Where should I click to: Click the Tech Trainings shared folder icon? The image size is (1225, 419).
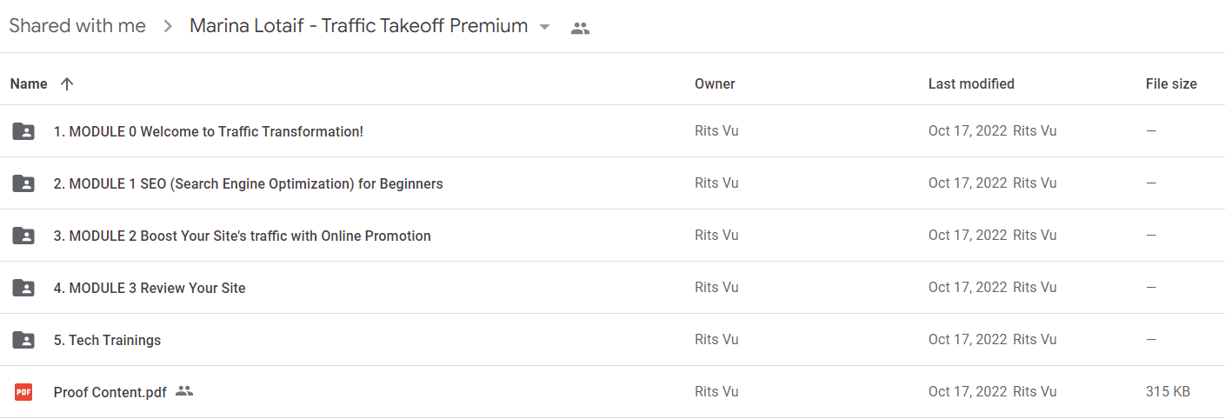tap(23, 340)
